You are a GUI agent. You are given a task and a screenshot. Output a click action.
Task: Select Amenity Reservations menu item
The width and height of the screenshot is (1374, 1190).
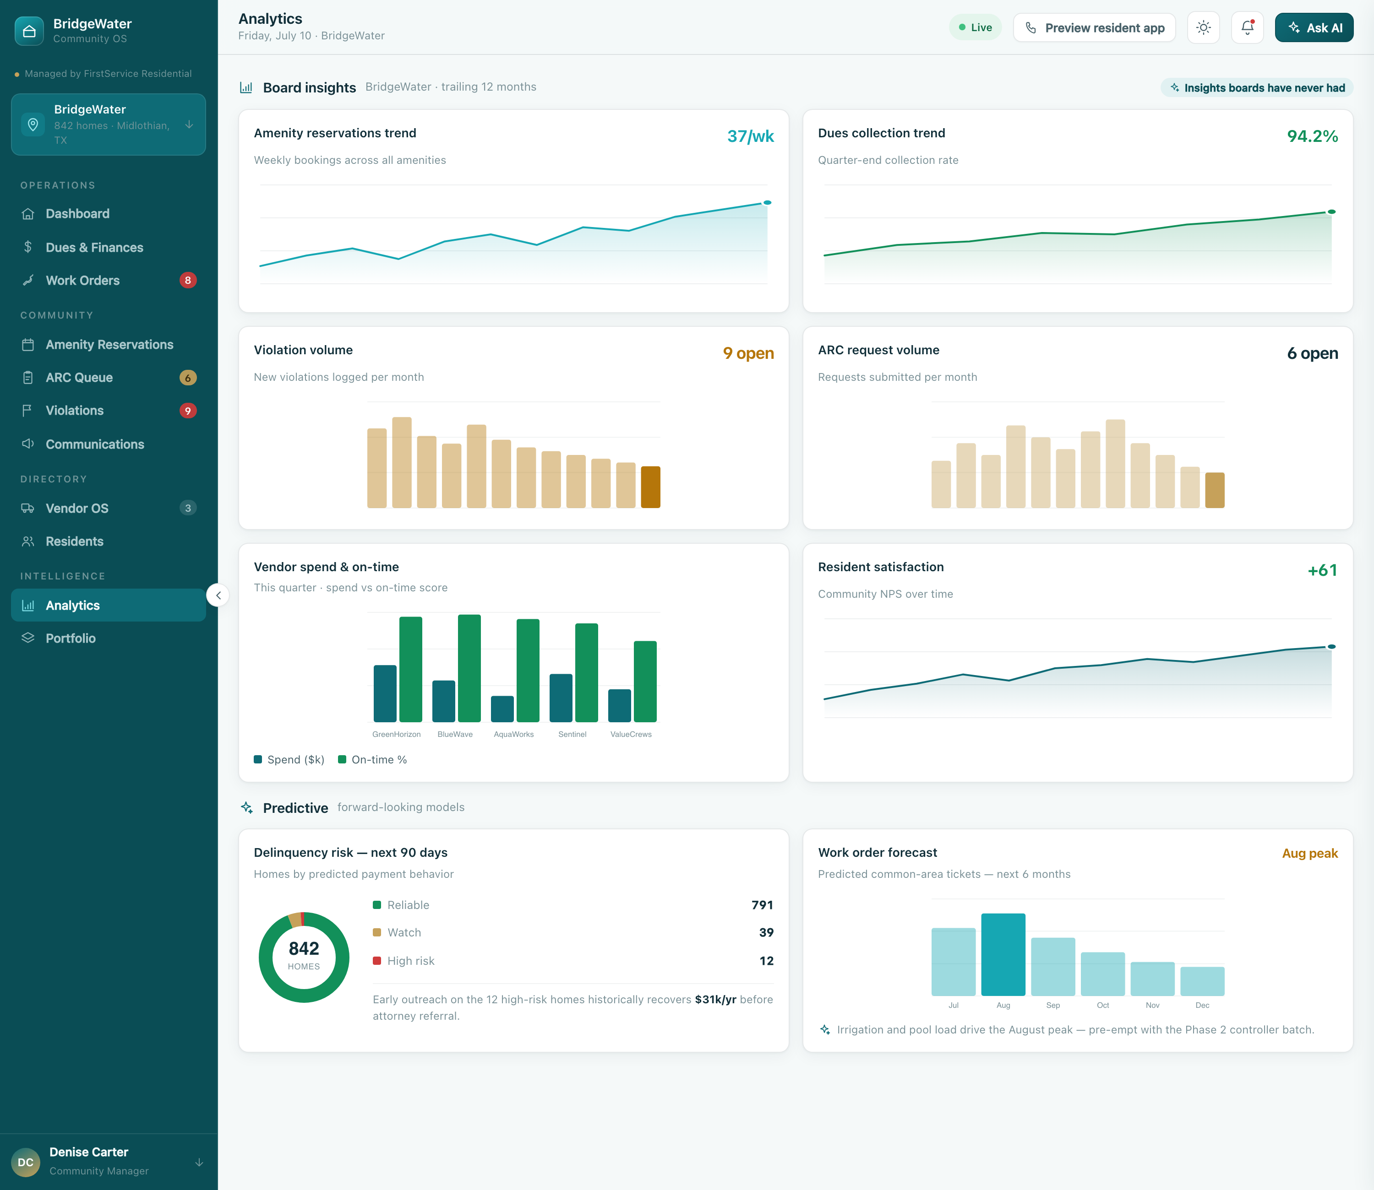(x=108, y=344)
